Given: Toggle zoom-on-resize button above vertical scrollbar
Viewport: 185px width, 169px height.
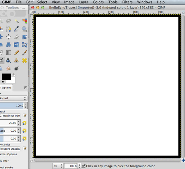Looking at the screenshot, I should (183, 12).
